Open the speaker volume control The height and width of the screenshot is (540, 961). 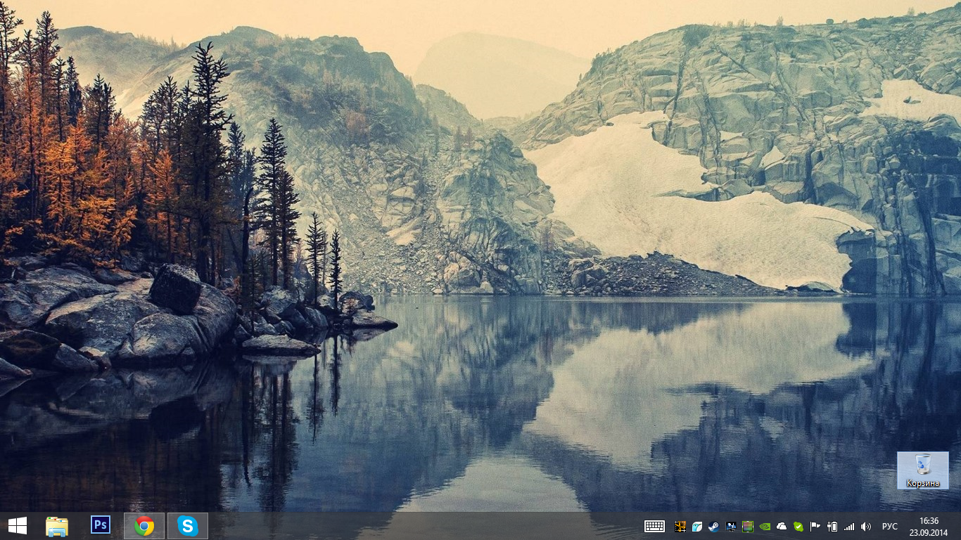pos(866,526)
